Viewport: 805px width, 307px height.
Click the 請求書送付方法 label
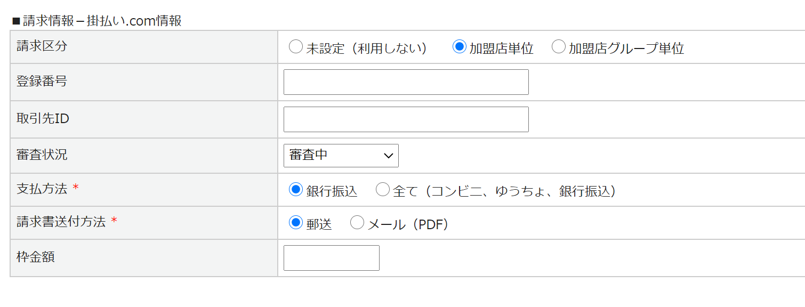[61, 222]
